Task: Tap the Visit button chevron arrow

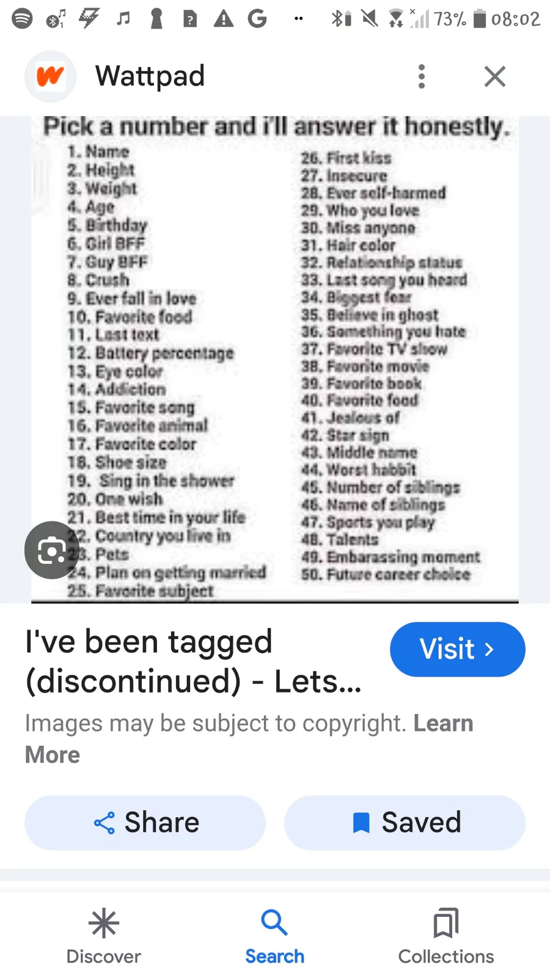Action: [488, 649]
